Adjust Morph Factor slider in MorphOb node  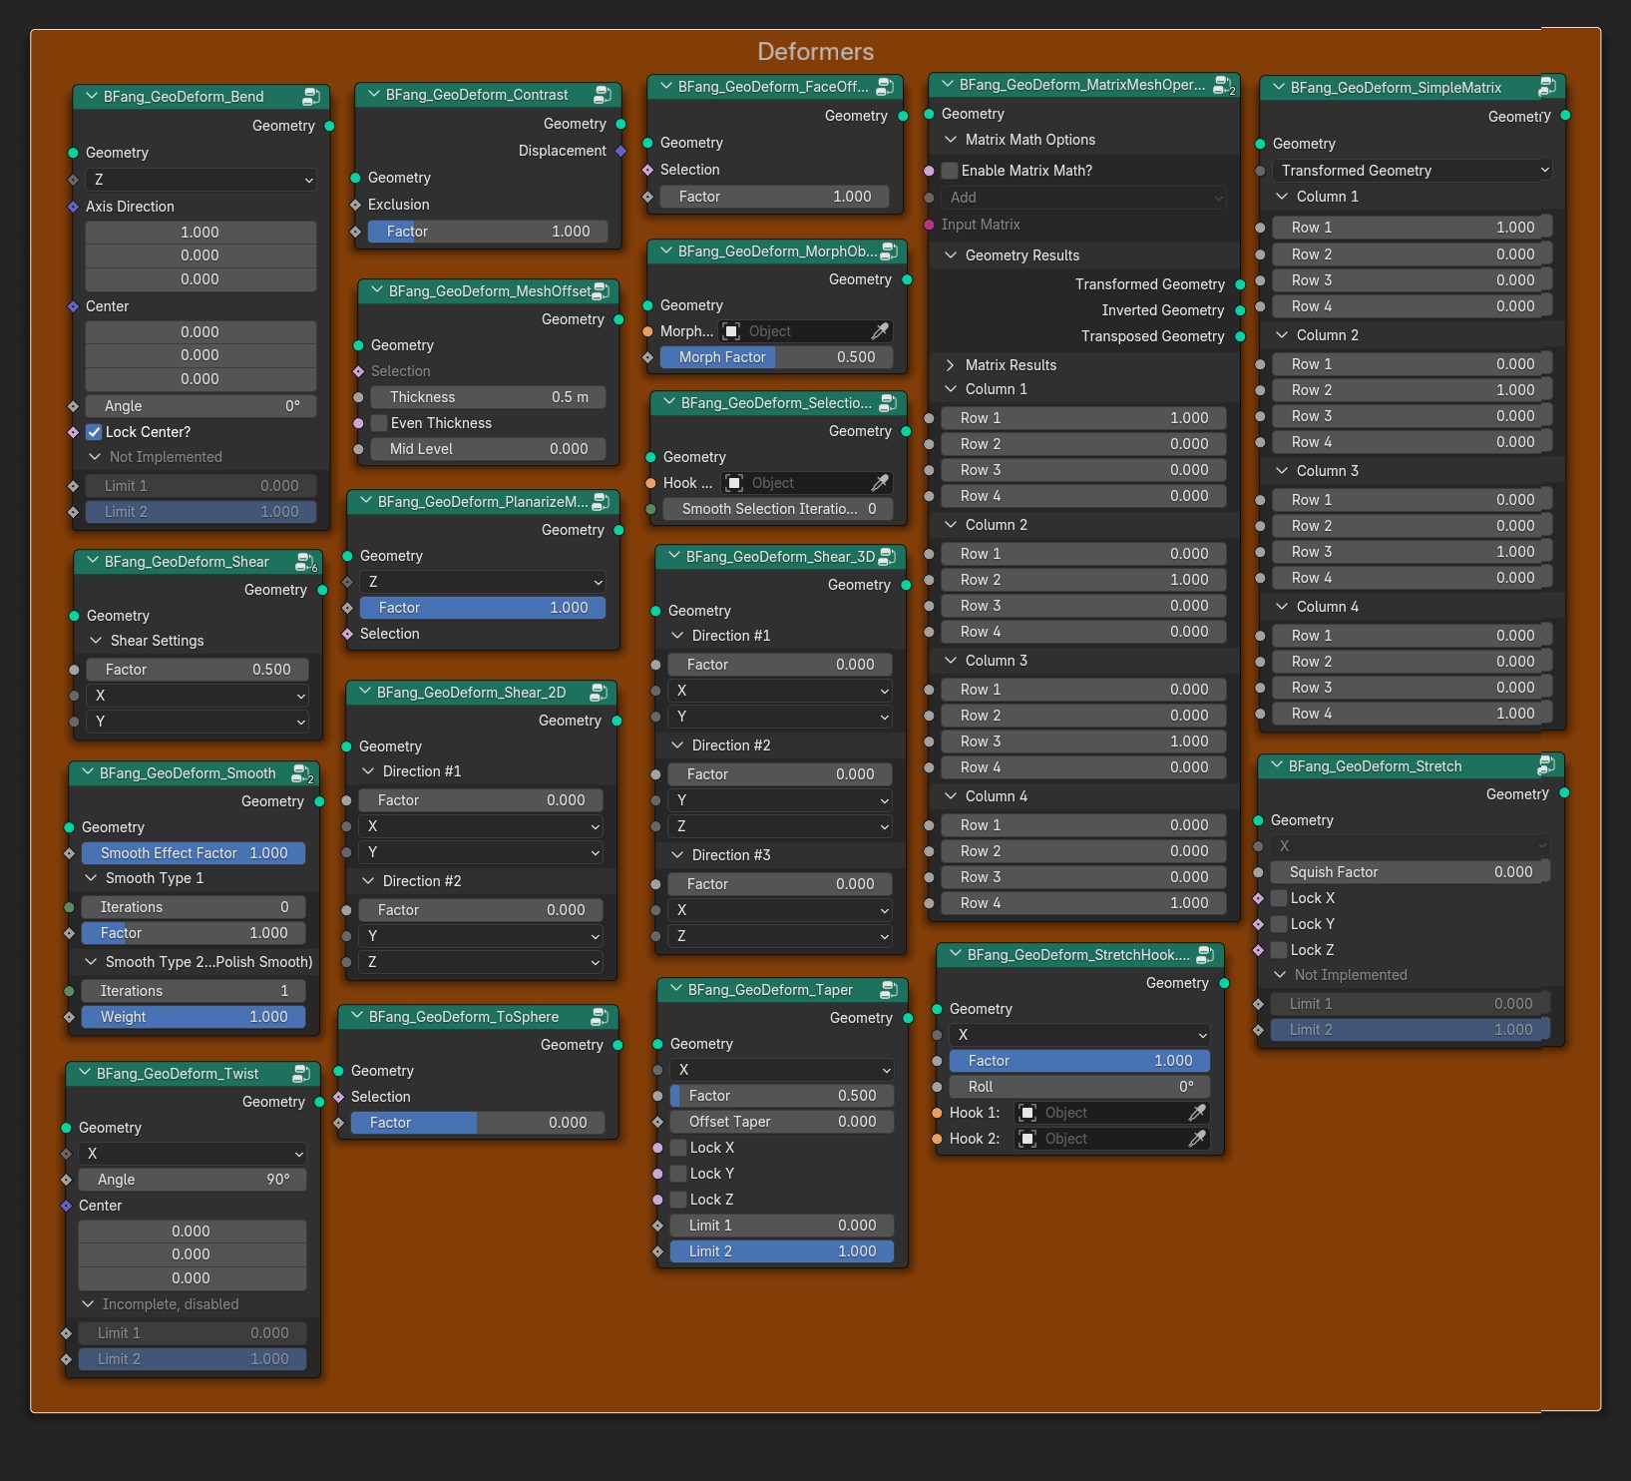(776, 357)
